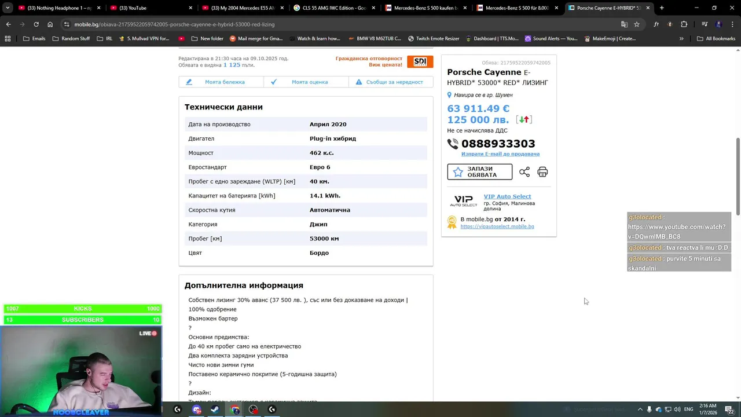The width and height of the screenshot is (741, 417).
Task: Open Chrome icon in the taskbar
Action: coord(234,409)
